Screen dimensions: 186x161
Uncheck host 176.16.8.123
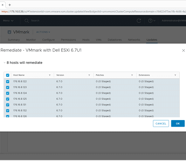click(x=8, y=87)
